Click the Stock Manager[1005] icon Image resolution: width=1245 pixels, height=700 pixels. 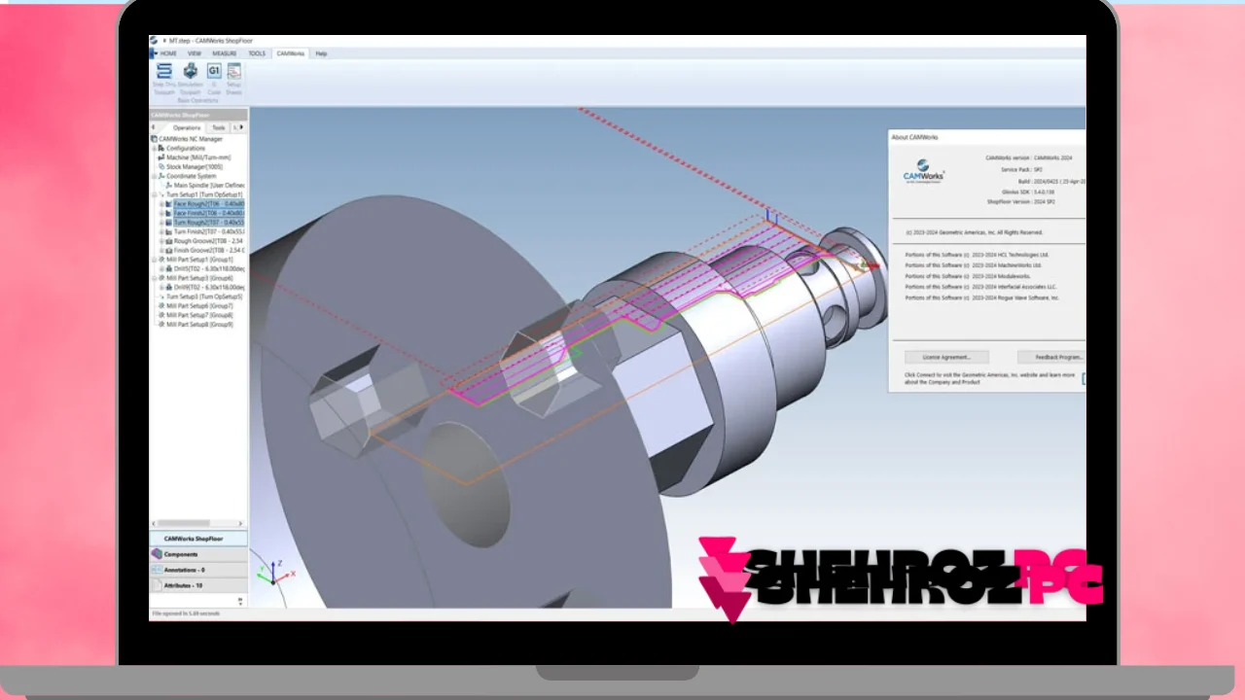click(161, 166)
